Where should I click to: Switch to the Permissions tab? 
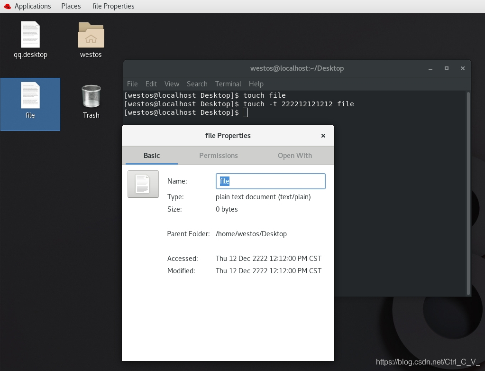[219, 155]
